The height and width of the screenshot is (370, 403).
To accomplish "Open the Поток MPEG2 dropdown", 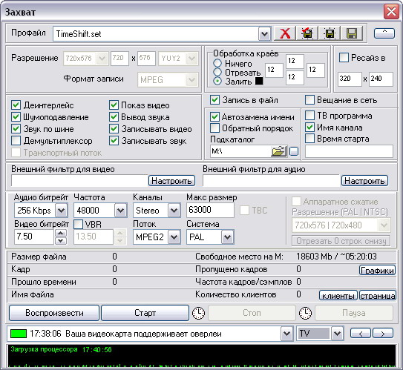I will pyautogui.click(x=174, y=237).
